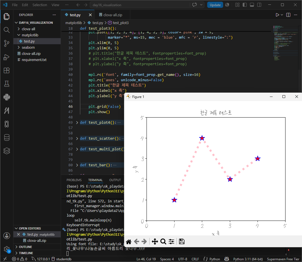Toggle Secondary Side Bar visibility

pos(259,5)
